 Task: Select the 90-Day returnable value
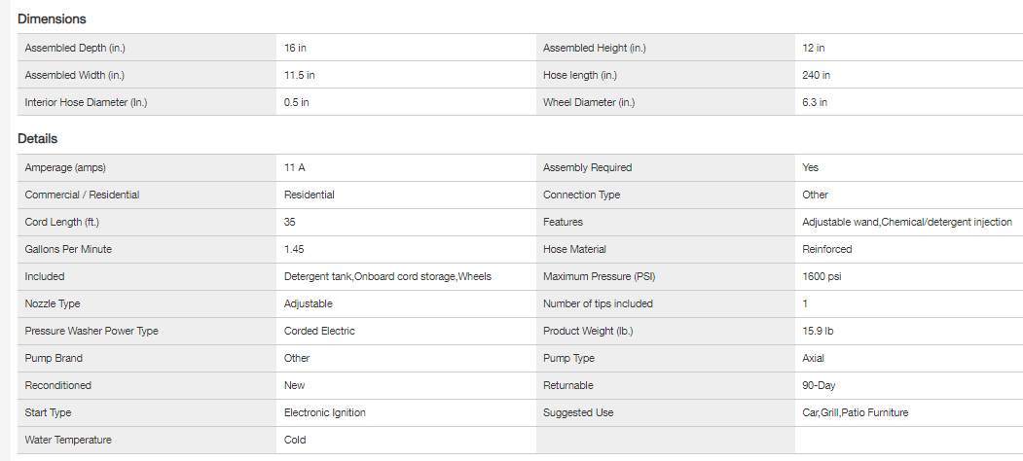[x=820, y=385]
